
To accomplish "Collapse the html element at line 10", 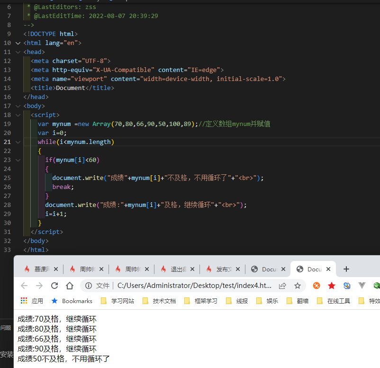I will (x=18, y=43).
